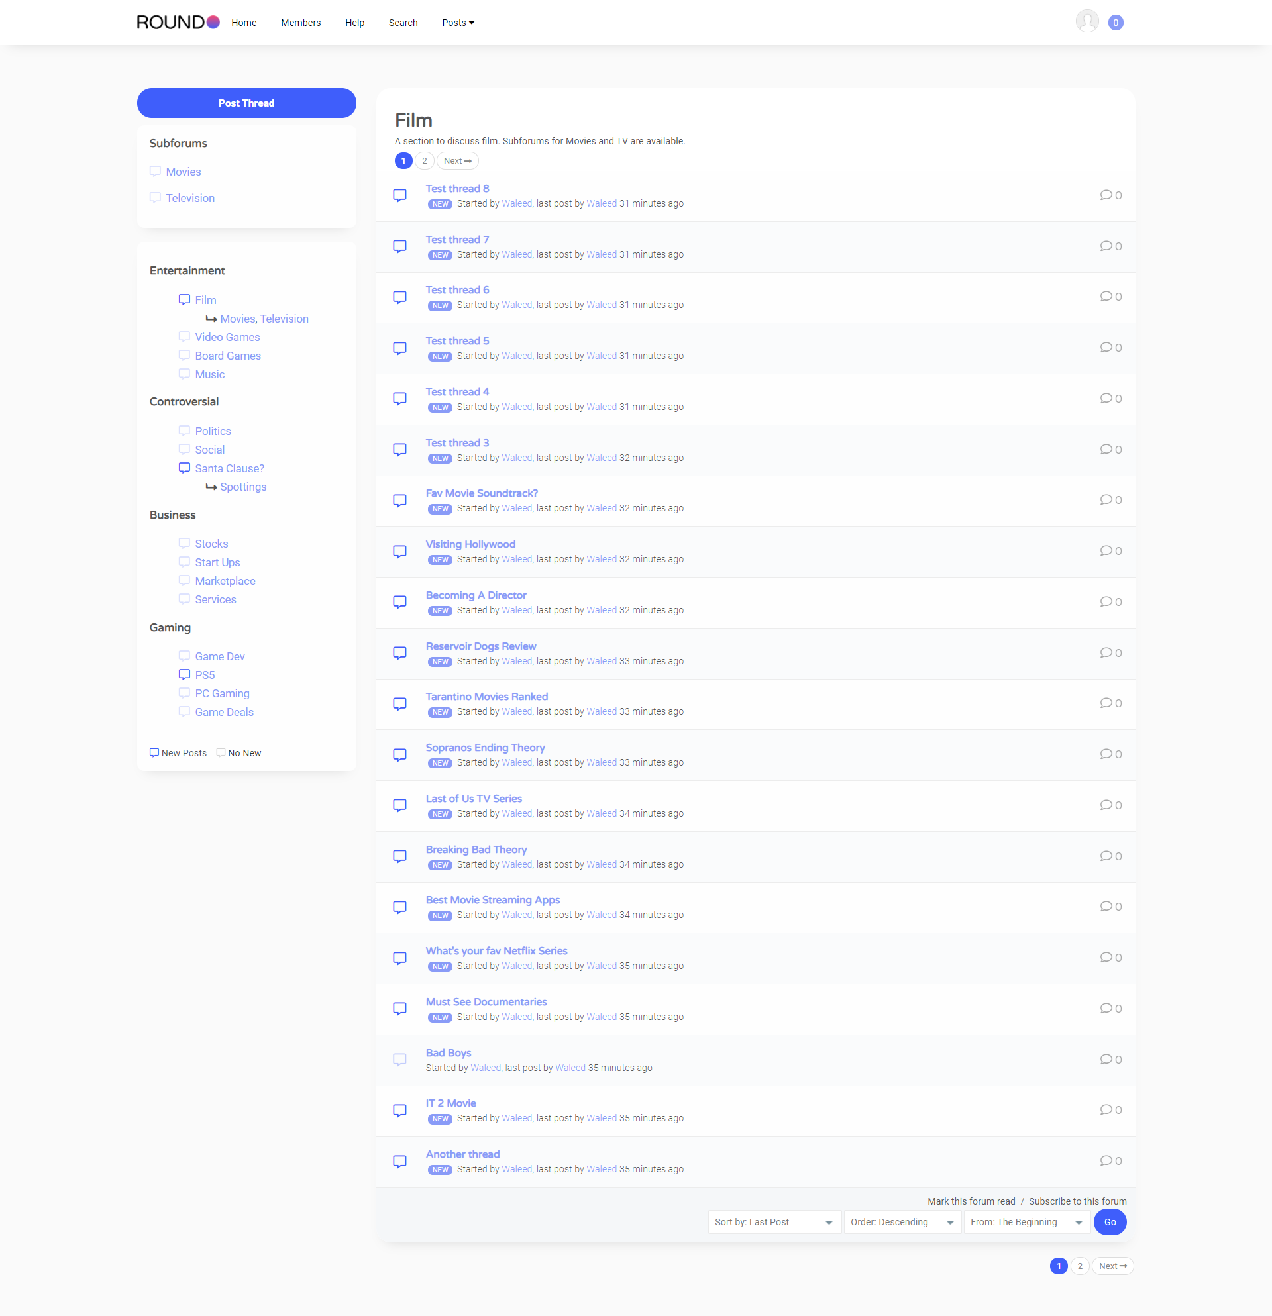Click the thread icon beside Fav Movie Soundtrack?

click(x=399, y=500)
